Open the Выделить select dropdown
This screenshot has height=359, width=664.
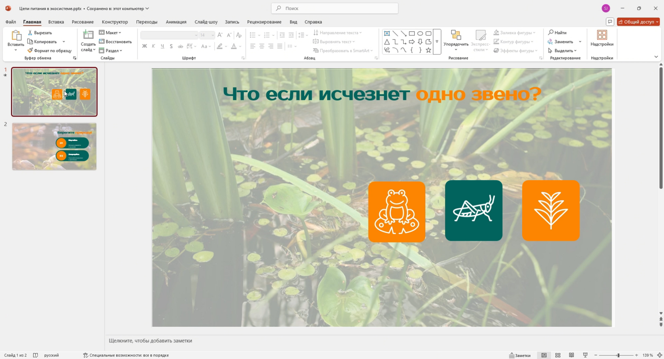click(562, 51)
